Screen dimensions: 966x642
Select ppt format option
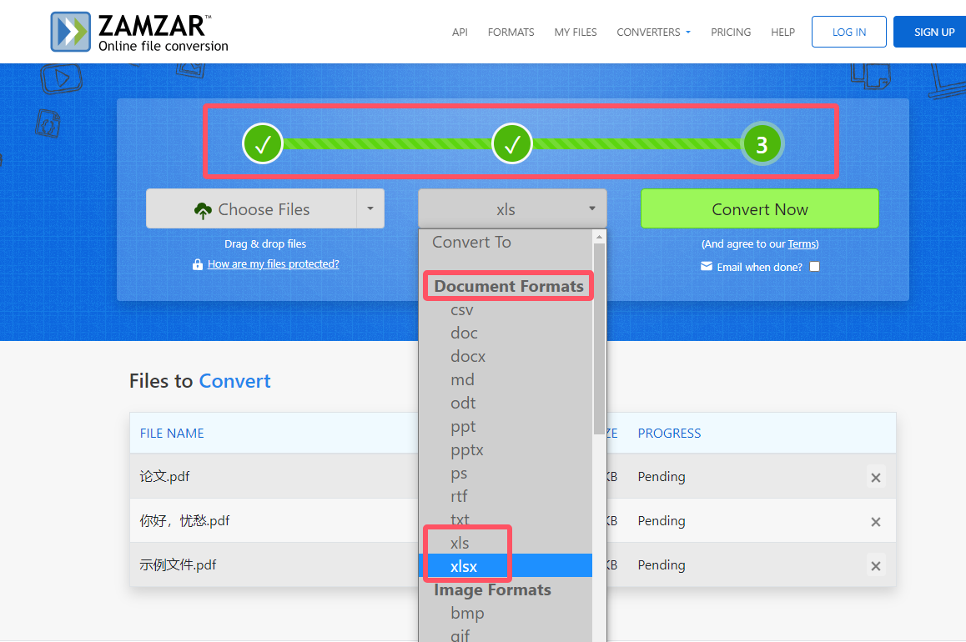pos(506,427)
